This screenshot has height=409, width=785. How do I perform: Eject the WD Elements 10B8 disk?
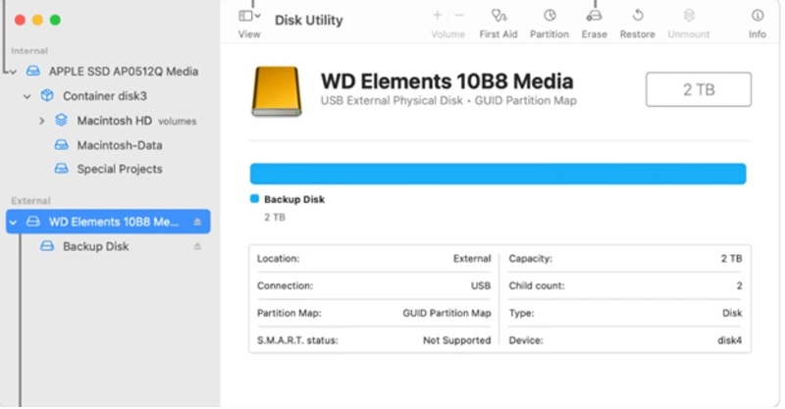pyautogui.click(x=197, y=223)
